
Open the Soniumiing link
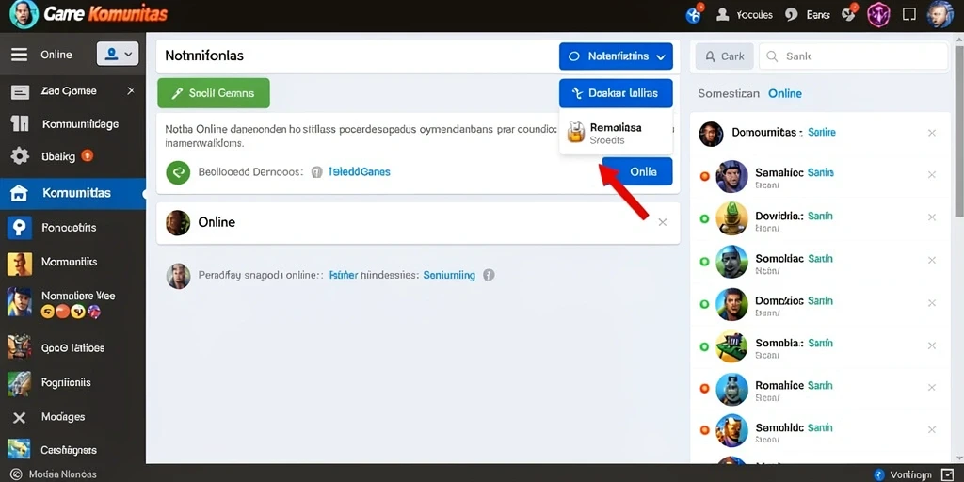[x=449, y=276]
